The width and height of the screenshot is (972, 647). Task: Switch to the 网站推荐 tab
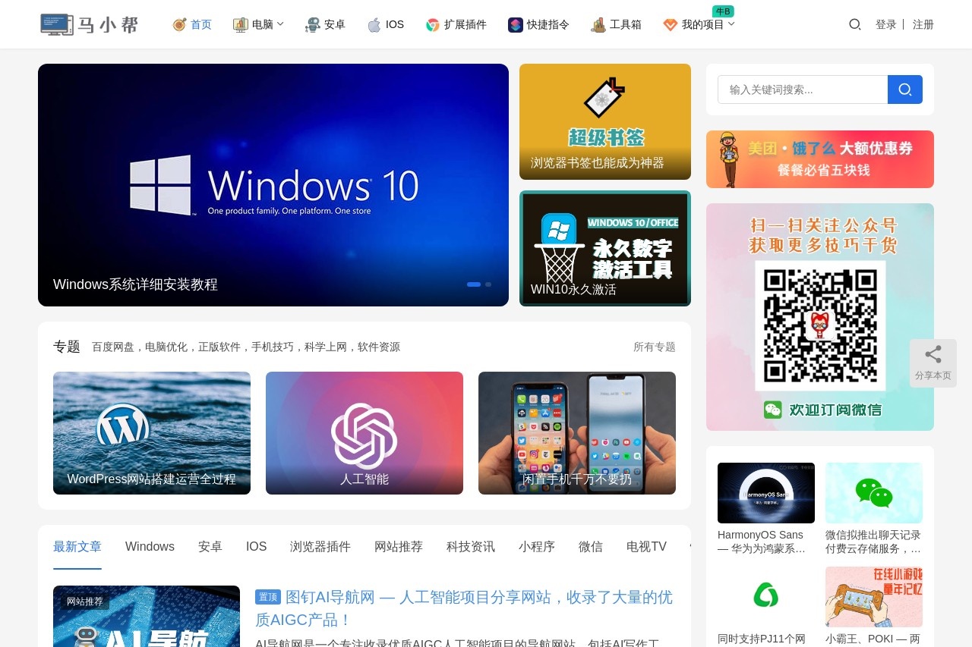point(399,546)
